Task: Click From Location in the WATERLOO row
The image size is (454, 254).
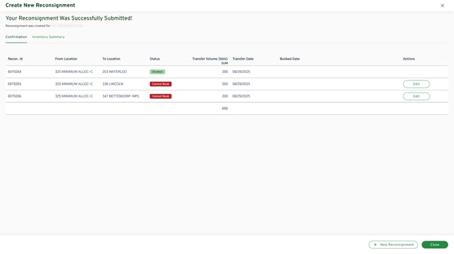Action: (x=74, y=72)
